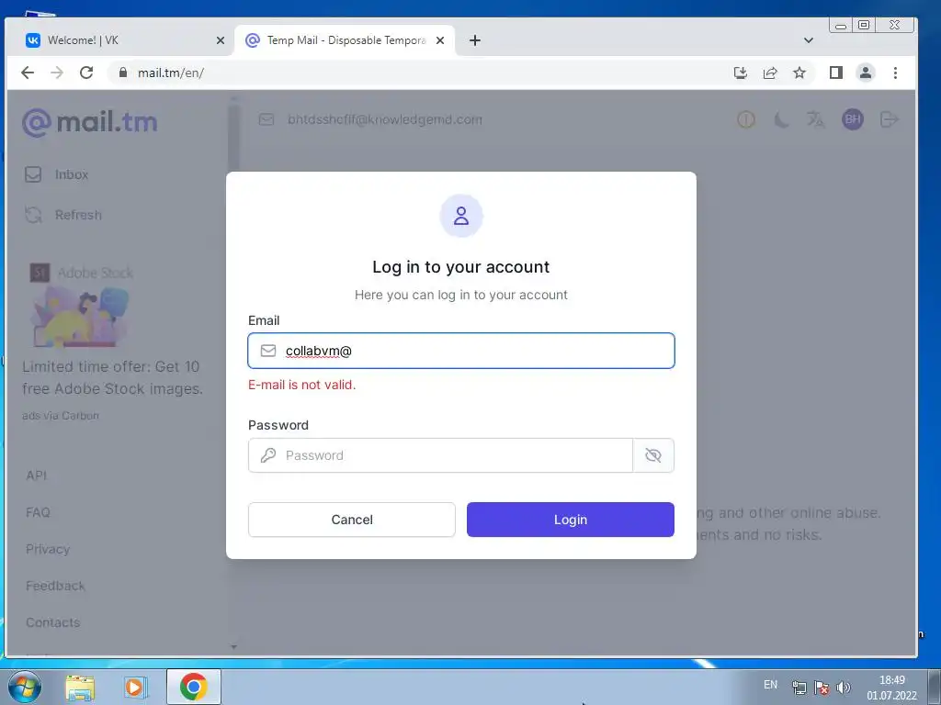Toggle password visibility eye icon
This screenshot has height=705, width=941.
pyautogui.click(x=653, y=455)
